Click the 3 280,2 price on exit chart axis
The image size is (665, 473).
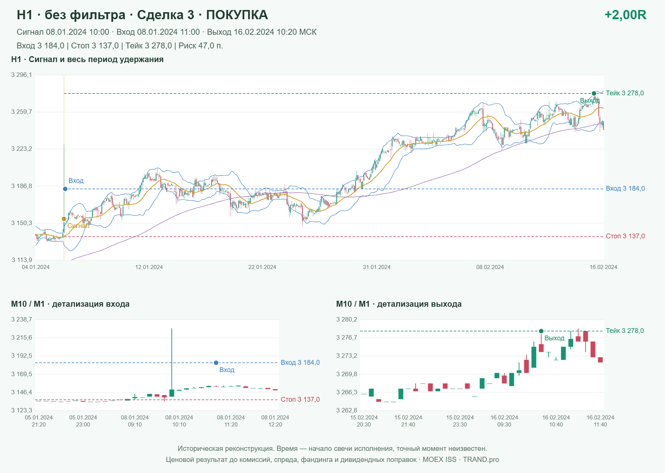coord(347,320)
